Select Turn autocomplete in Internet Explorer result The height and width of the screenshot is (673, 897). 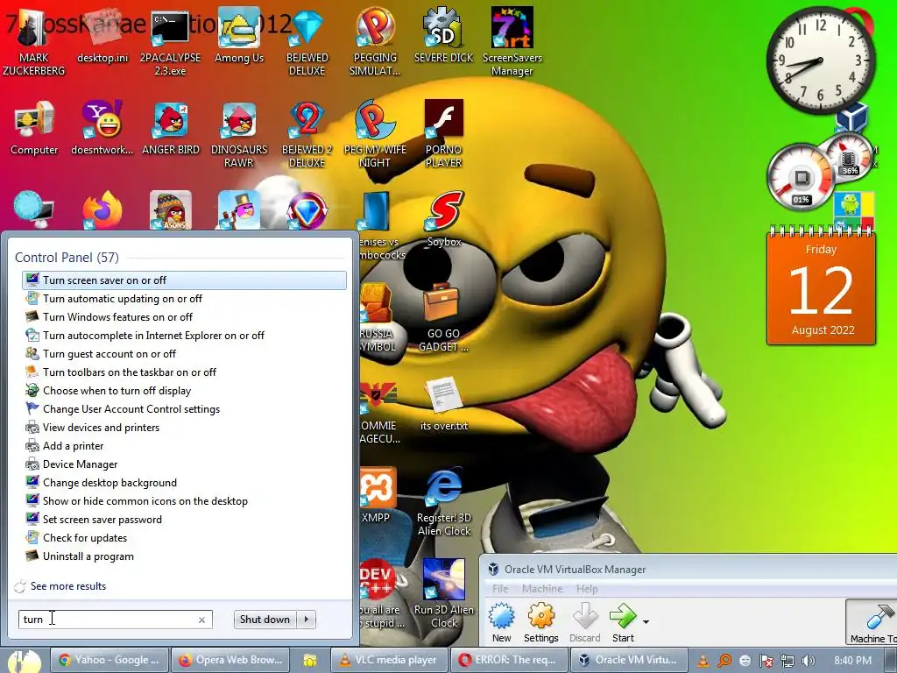(x=184, y=336)
